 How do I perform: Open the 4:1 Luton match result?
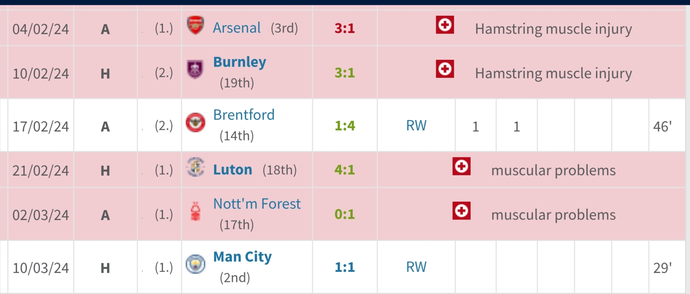[344, 170]
